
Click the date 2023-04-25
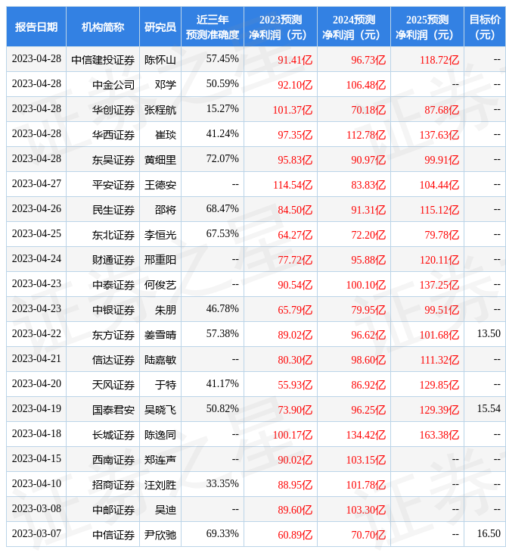[x=36, y=234]
